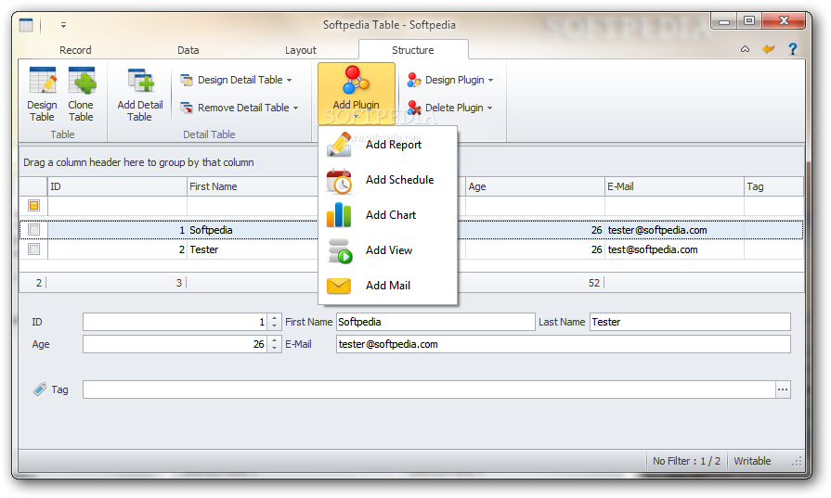Decrease the Age value with spinner down
Viewport: 831px width, 498px height.
[274, 348]
